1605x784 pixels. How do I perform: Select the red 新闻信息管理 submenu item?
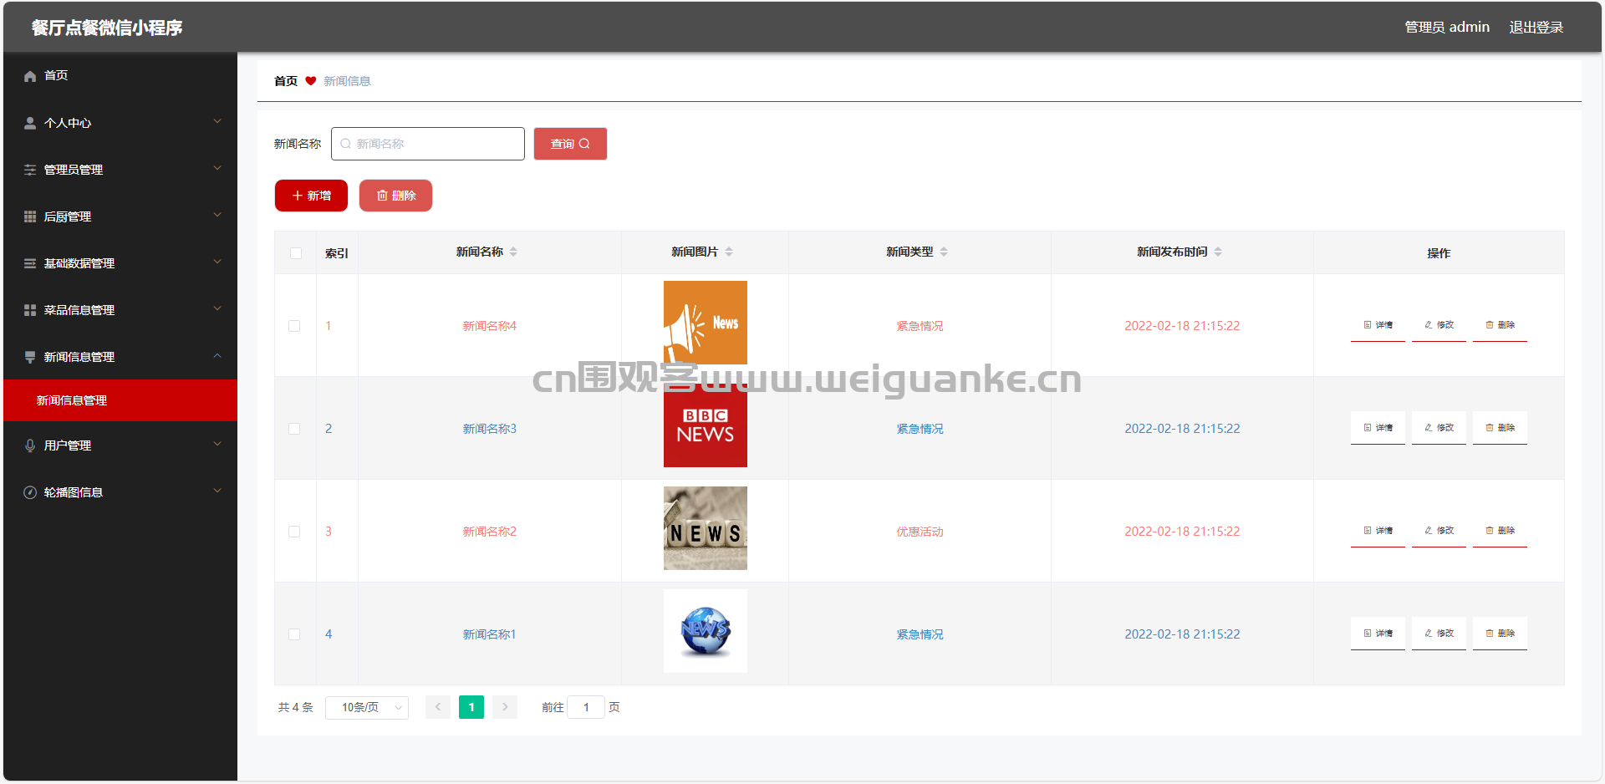point(120,400)
